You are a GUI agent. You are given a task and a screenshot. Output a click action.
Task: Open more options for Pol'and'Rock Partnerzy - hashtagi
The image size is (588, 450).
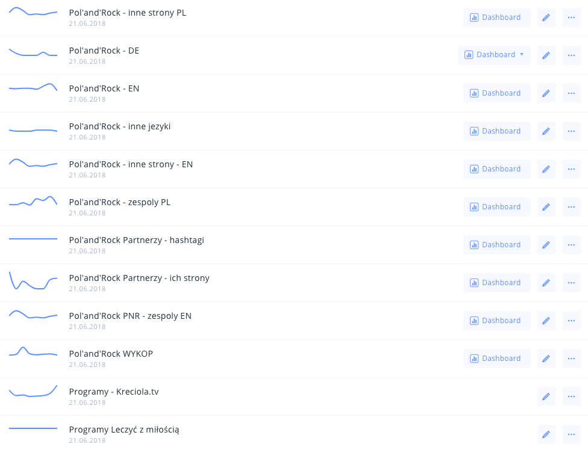coord(571,245)
